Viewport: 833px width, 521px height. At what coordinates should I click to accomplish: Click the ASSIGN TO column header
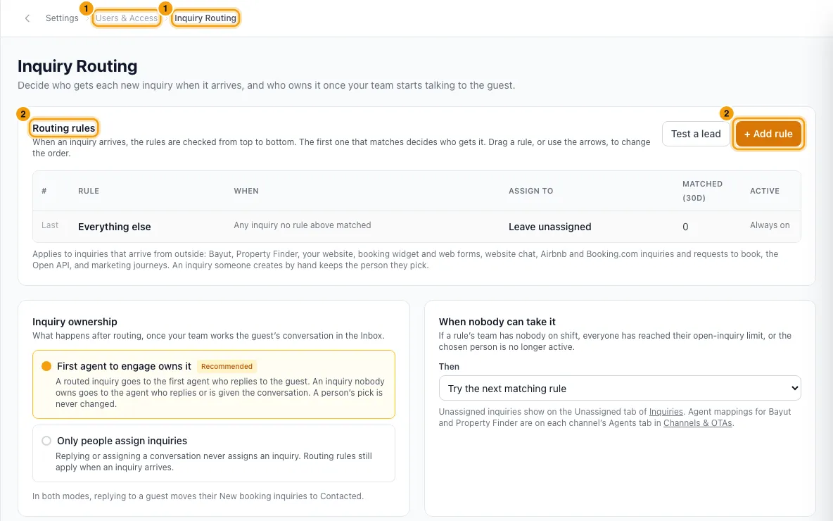click(530, 191)
